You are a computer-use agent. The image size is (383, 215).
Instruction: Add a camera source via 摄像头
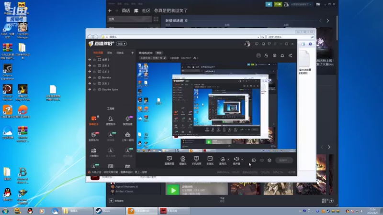pyautogui.click(x=183, y=161)
